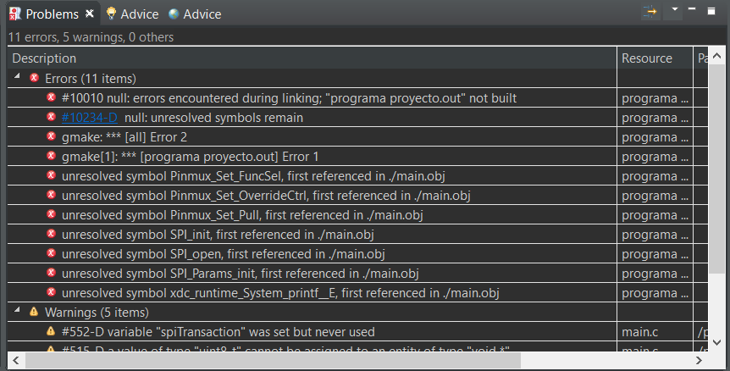
Task: Select unresolved symbol SPI_init error icon
Action: pyautogui.click(x=51, y=234)
